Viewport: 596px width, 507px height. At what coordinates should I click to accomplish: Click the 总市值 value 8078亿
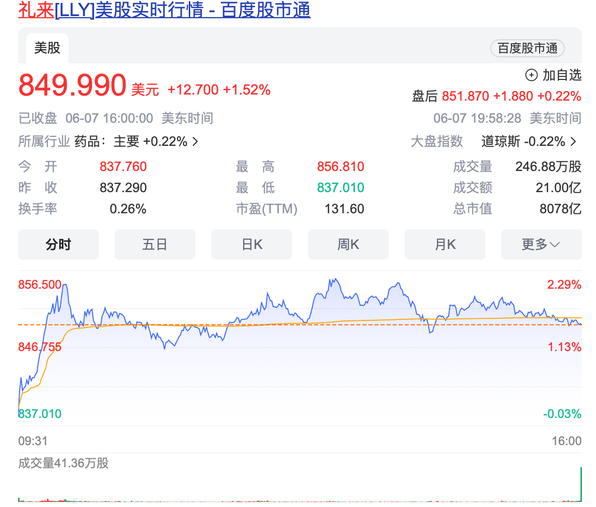click(x=561, y=209)
